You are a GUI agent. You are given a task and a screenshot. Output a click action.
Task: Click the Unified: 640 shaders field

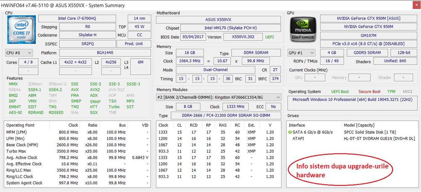pyautogui.click(x=395, y=61)
